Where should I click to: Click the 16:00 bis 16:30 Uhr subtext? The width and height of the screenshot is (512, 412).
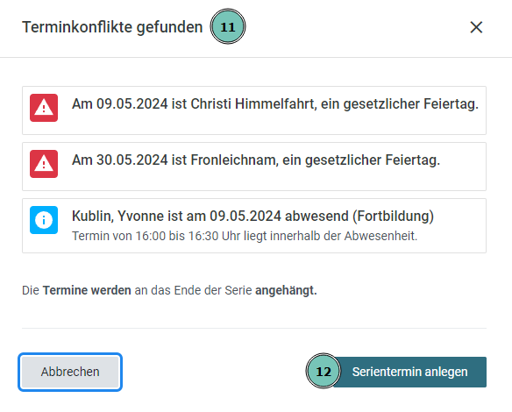tap(245, 236)
